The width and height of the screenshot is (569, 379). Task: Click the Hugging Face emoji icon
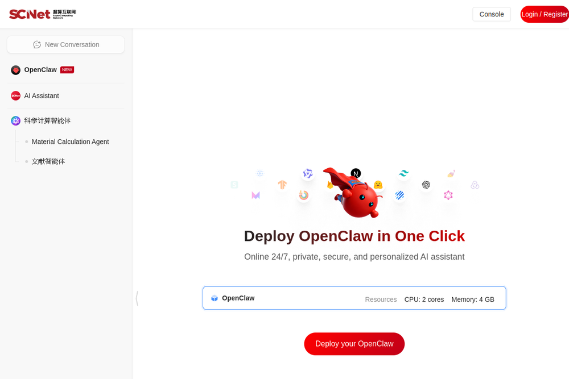[x=378, y=185]
